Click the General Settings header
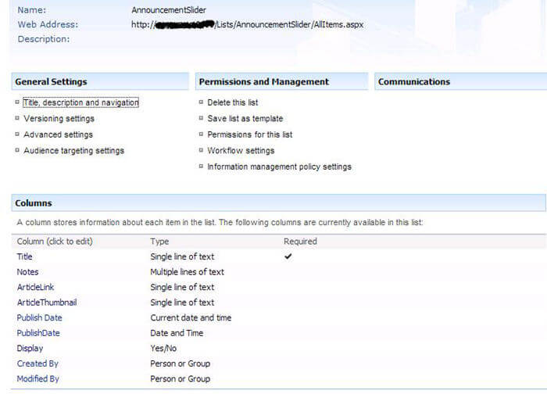 (100, 81)
